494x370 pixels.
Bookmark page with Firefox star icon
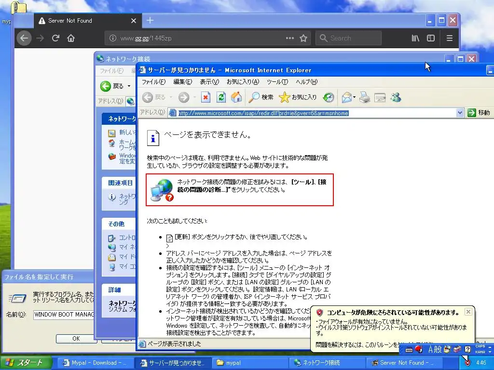(x=303, y=38)
